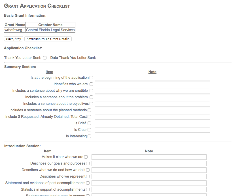Check 'Makes it clear who we are'
Viewport: 242px width, 196px height.
click(86, 157)
